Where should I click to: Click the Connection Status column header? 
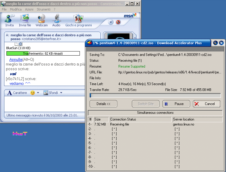(141, 119)
